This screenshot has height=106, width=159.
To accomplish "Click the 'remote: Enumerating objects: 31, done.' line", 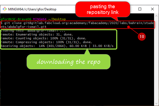I will coord(37,34).
